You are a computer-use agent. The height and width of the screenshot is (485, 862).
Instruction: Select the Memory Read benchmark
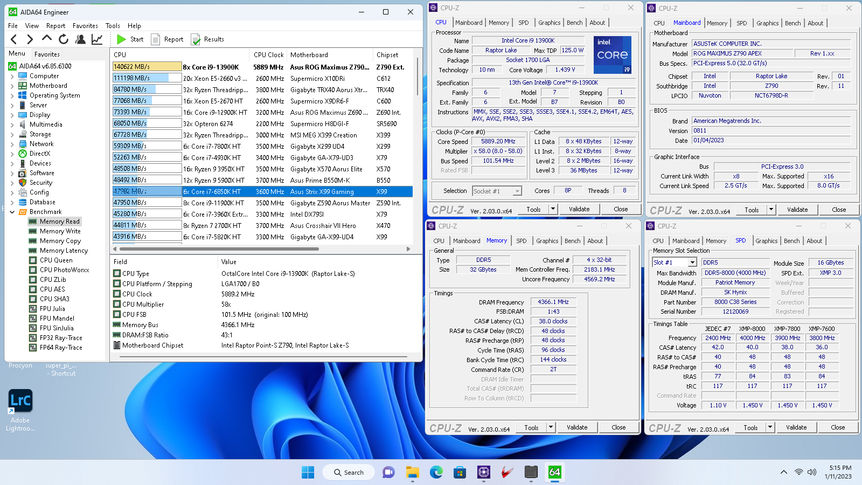[59, 221]
